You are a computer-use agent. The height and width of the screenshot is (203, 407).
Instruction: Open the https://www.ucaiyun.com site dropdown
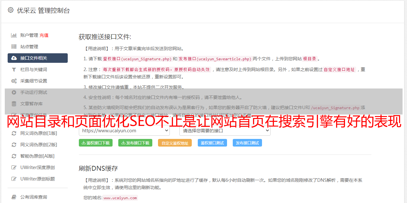point(124,130)
